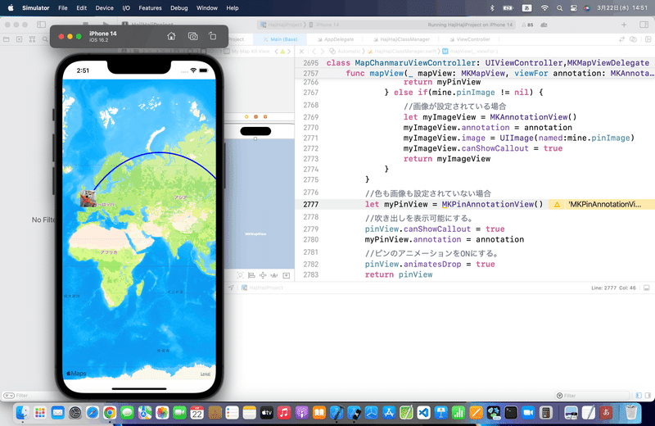Open Terminal from the Dock
The height and width of the screenshot is (426, 655).
(x=510, y=413)
